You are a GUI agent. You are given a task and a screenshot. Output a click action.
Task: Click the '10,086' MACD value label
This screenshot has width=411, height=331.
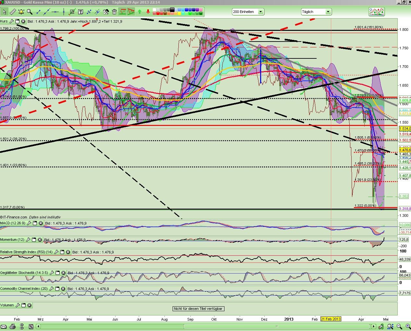click(405, 225)
